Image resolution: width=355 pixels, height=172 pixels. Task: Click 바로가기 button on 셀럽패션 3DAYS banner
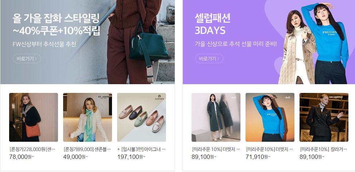209,59
